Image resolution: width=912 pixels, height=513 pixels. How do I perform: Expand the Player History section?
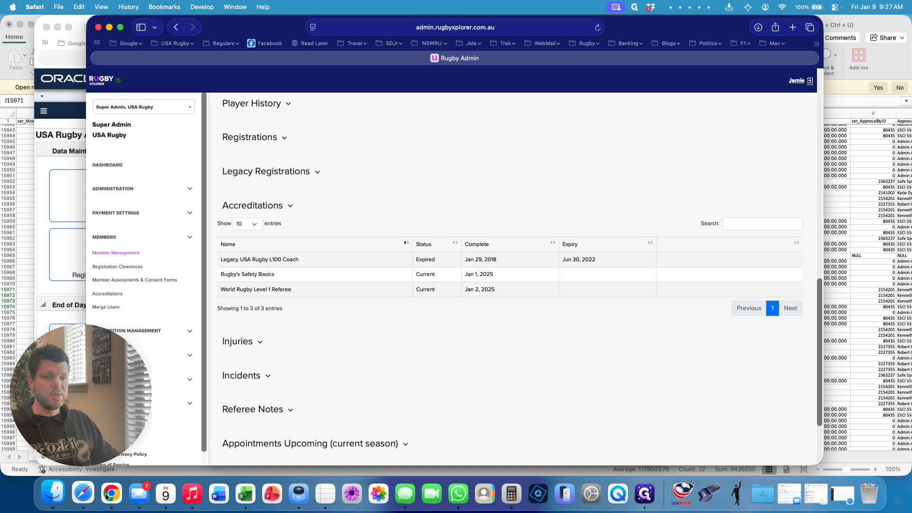click(x=256, y=104)
